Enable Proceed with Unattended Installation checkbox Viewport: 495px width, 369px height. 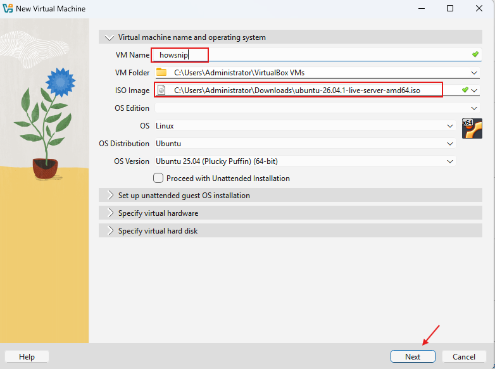pyautogui.click(x=158, y=178)
